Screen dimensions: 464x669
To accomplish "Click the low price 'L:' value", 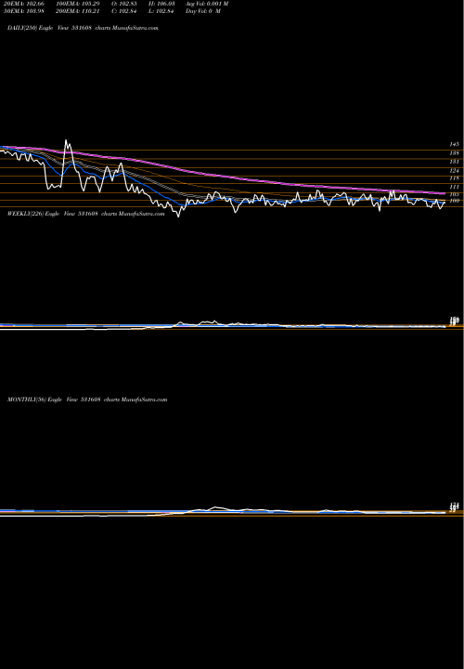I will click(x=161, y=10).
